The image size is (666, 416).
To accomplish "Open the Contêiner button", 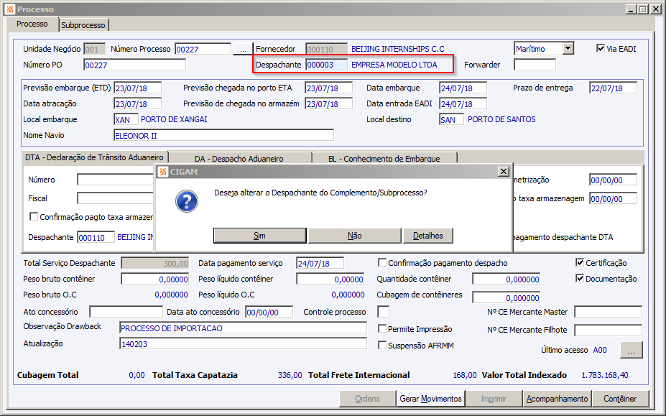I will point(620,399).
